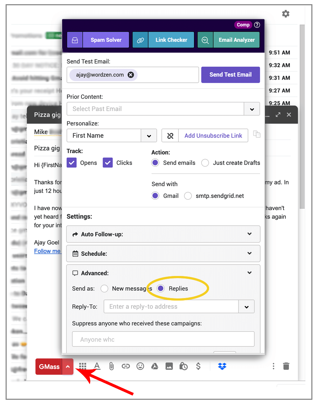Screen dimensions: 318x404
Task: Open the First Name personalize dropdown
Action: [149, 135]
